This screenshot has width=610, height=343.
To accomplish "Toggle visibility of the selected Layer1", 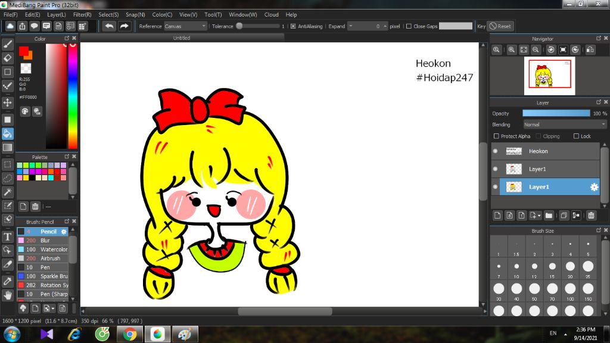I will pos(495,186).
